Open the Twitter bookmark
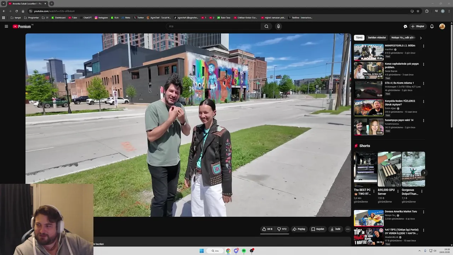This screenshot has width=453, height=255. (x=139, y=18)
